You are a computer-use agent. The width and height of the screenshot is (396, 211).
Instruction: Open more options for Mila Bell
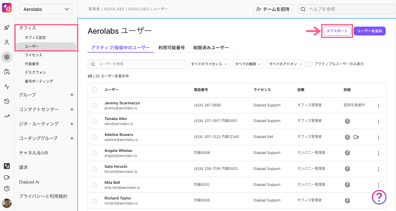pyautogui.click(x=379, y=185)
